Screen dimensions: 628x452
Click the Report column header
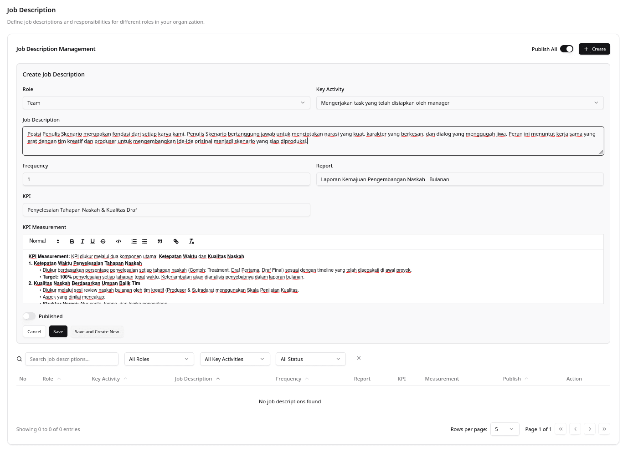click(362, 379)
